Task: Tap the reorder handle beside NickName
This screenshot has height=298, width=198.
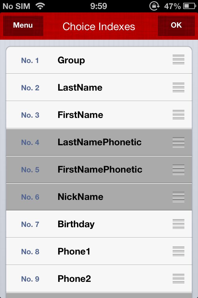Action: coord(178,197)
